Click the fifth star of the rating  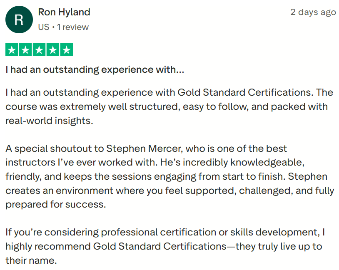coord(66,50)
